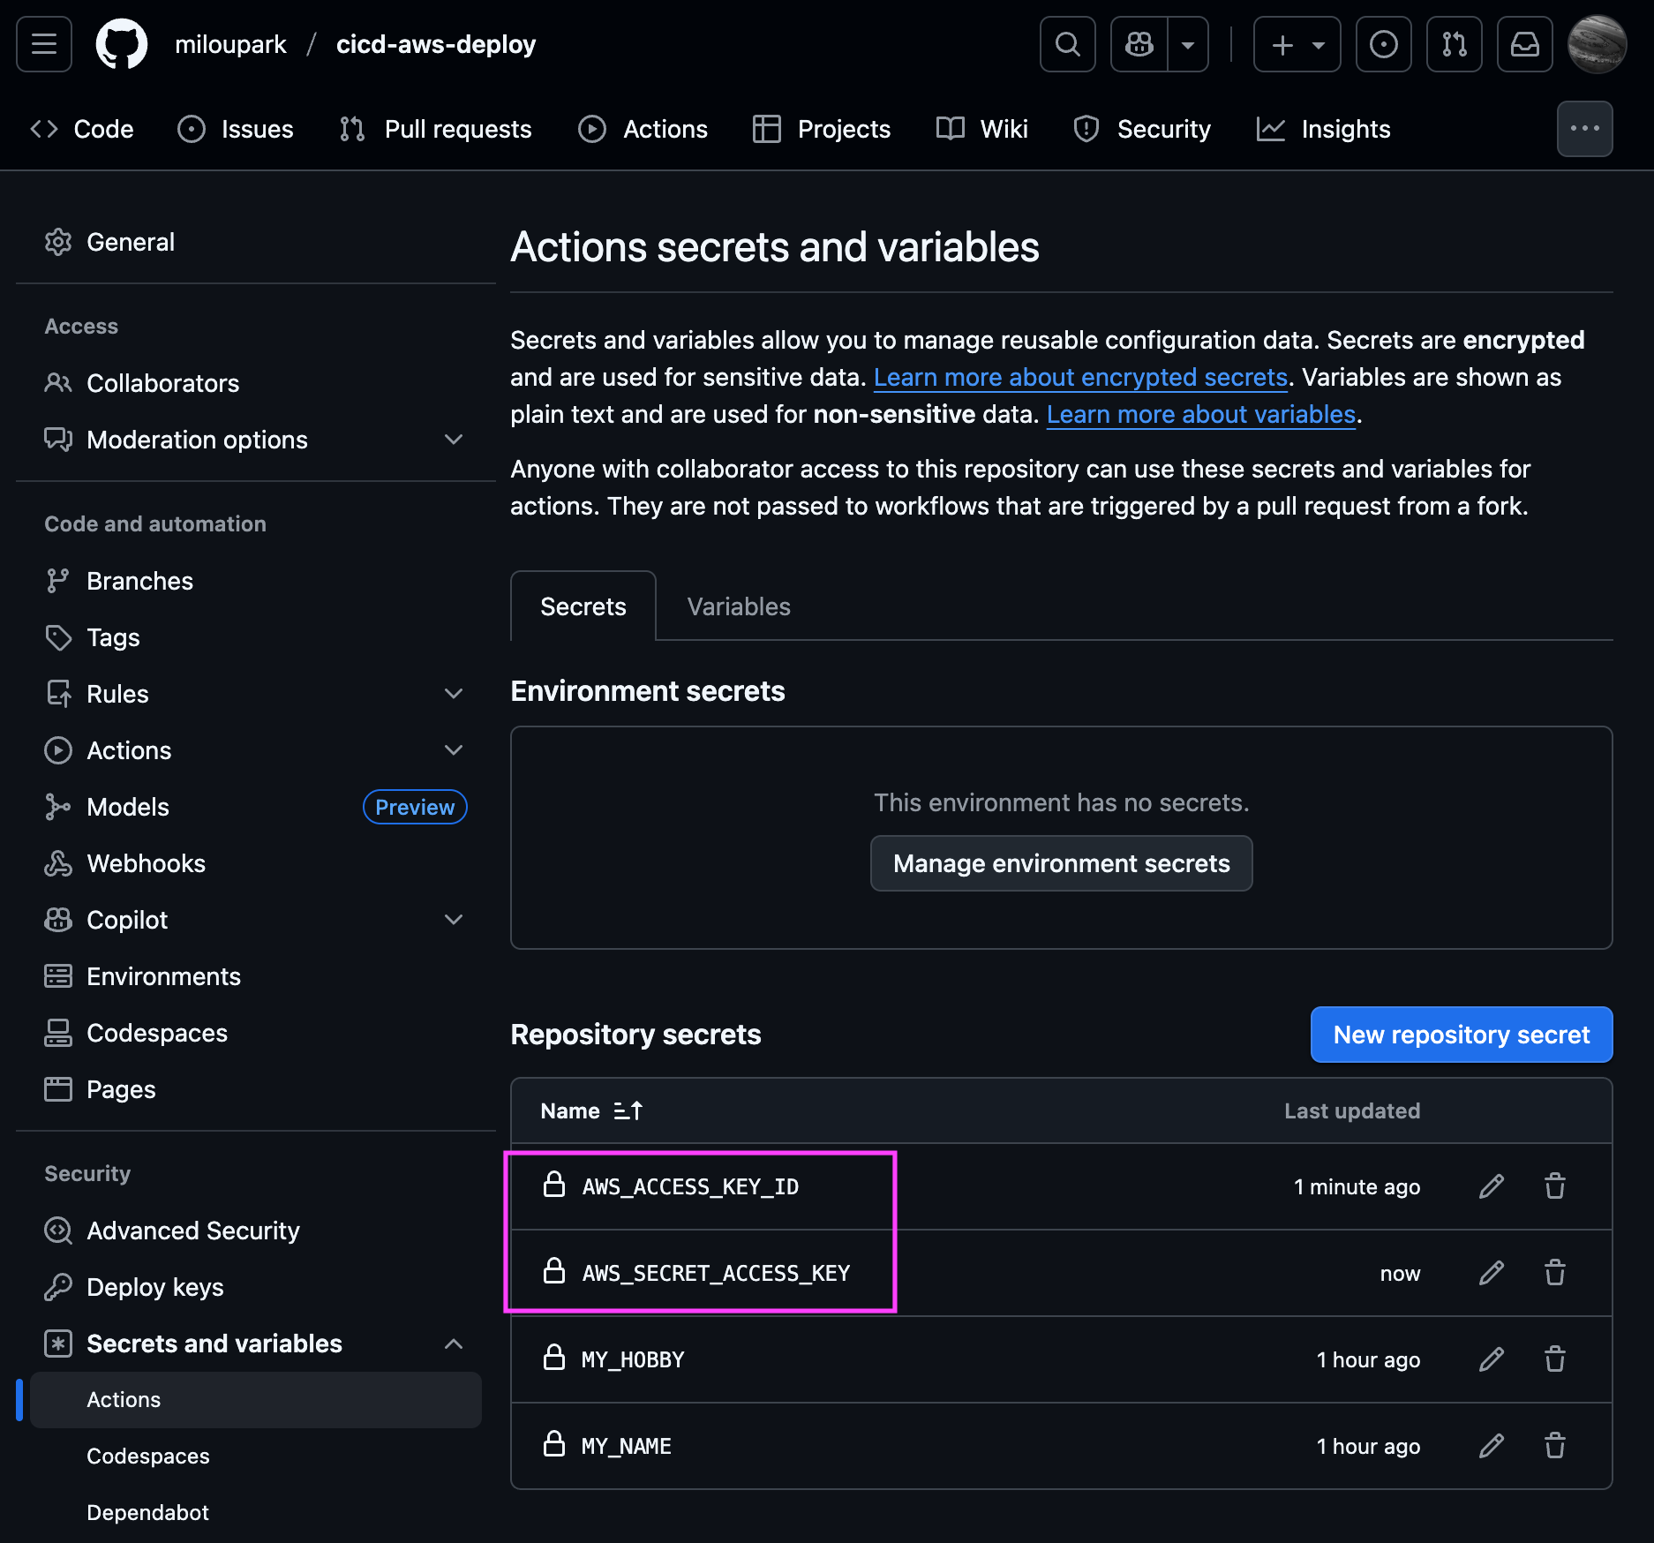
Task: Click the trash icon for AWS_SECRET_ACCESS_KEY
Action: coord(1554,1273)
